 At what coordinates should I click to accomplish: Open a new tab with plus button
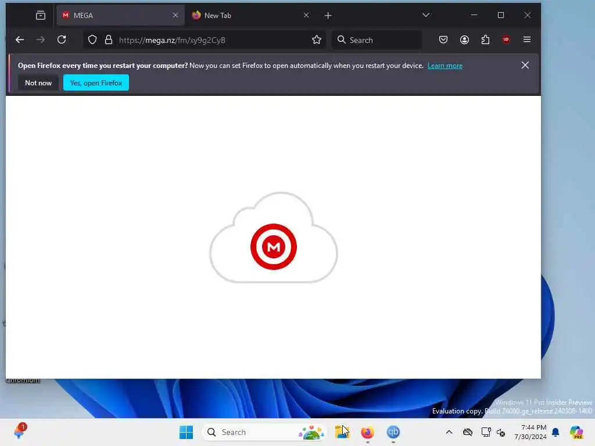(x=328, y=16)
